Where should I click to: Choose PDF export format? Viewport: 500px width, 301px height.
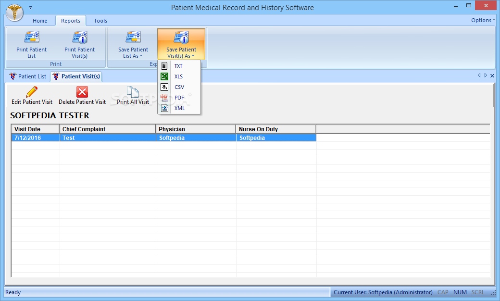click(x=179, y=98)
